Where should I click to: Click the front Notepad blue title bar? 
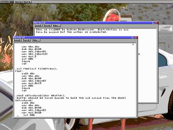pos(72,37)
